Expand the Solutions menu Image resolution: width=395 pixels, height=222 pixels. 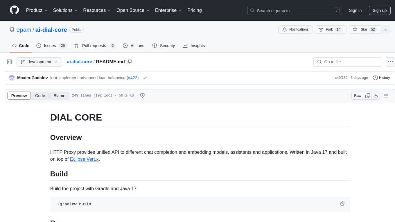click(x=65, y=10)
